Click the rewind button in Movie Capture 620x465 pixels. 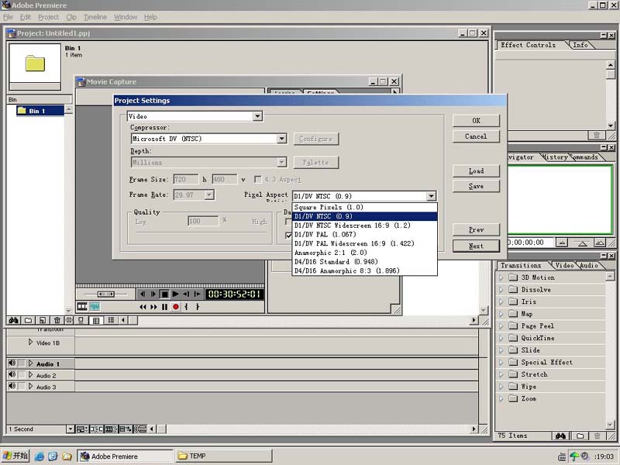(143, 306)
